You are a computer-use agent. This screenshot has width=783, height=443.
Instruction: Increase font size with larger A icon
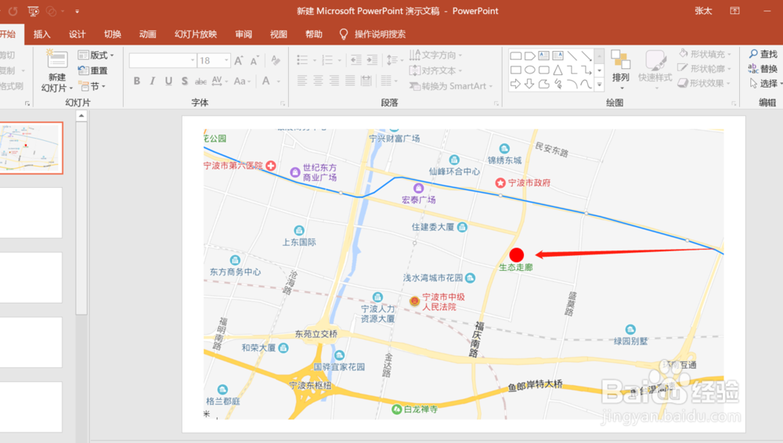point(239,60)
